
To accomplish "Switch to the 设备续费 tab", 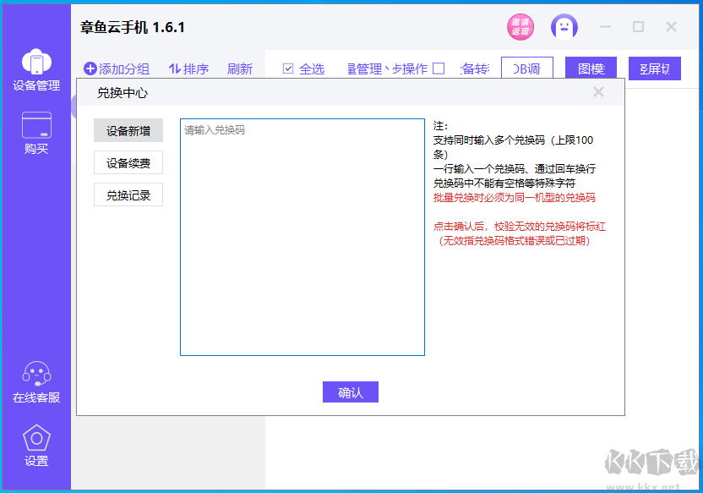I will [128, 162].
